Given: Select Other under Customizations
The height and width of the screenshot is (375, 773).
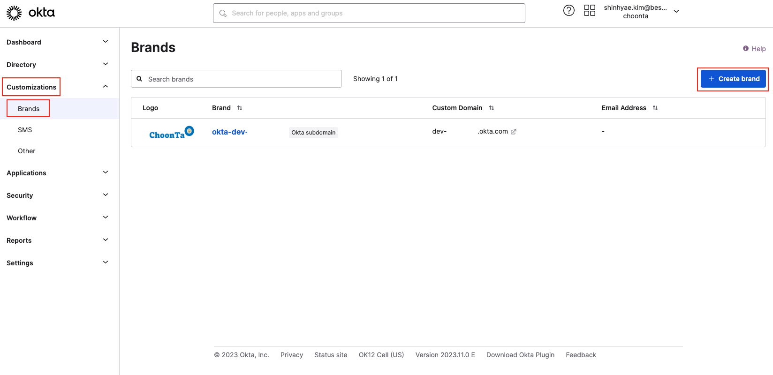Looking at the screenshot, I should tap(27, 151).
